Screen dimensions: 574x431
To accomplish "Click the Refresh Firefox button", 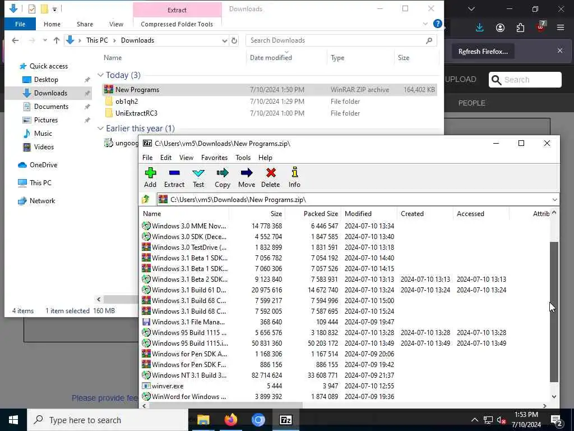I will 483,52.
